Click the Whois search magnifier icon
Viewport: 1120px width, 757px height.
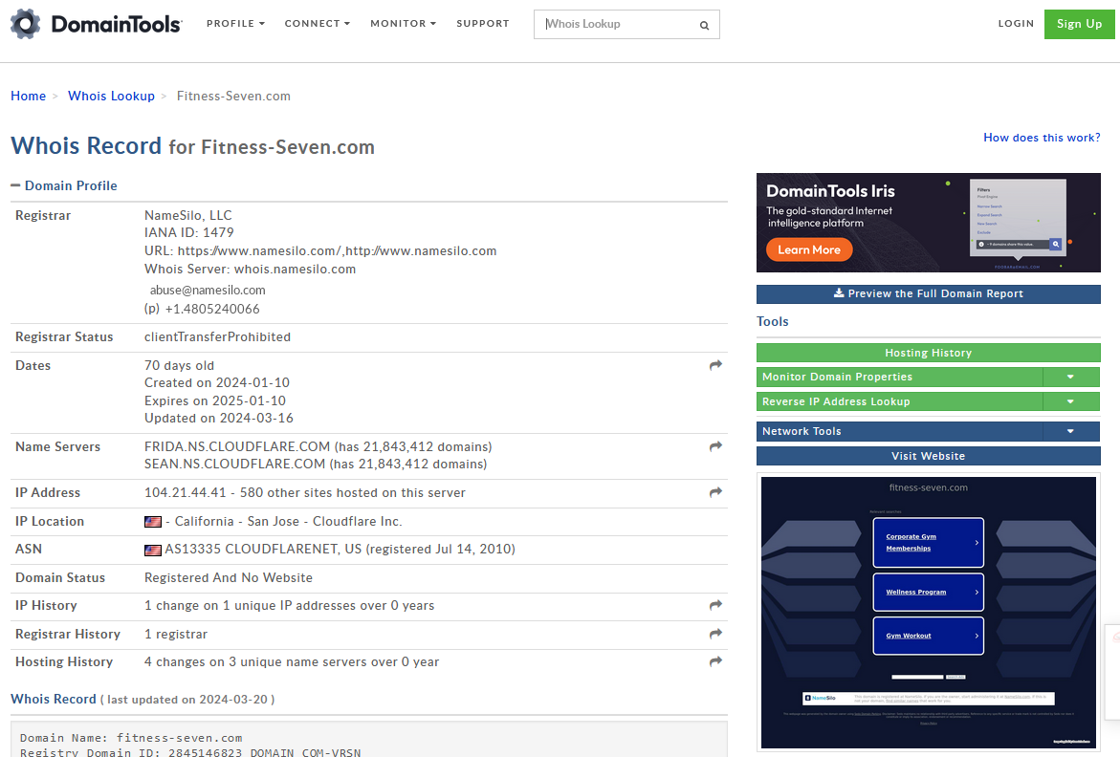coord(704,25)
